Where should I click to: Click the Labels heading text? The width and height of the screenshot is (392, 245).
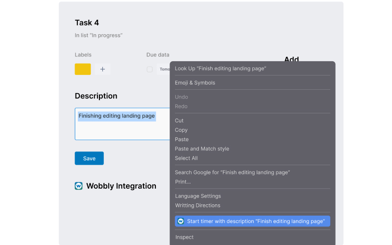[x=83, y=55]
